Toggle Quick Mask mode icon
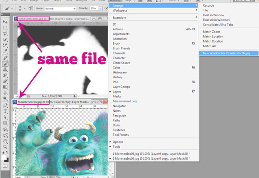 tap(5, 166)
